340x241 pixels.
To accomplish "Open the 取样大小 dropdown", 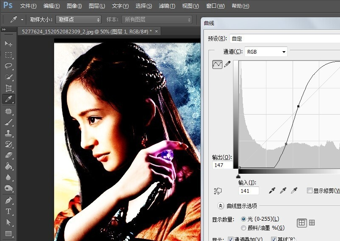I will 79,20.
